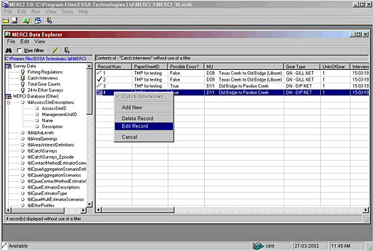This screenshot has width=373, height=251.
Task: Click the tree panel scroll-up arrow
Action: (90, 66)
